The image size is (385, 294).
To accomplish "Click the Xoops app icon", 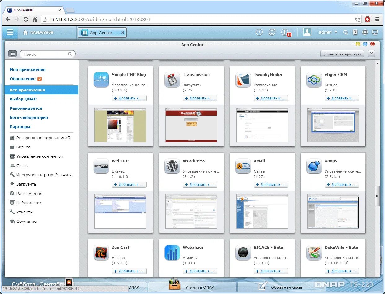I will (x=314, y=166).
